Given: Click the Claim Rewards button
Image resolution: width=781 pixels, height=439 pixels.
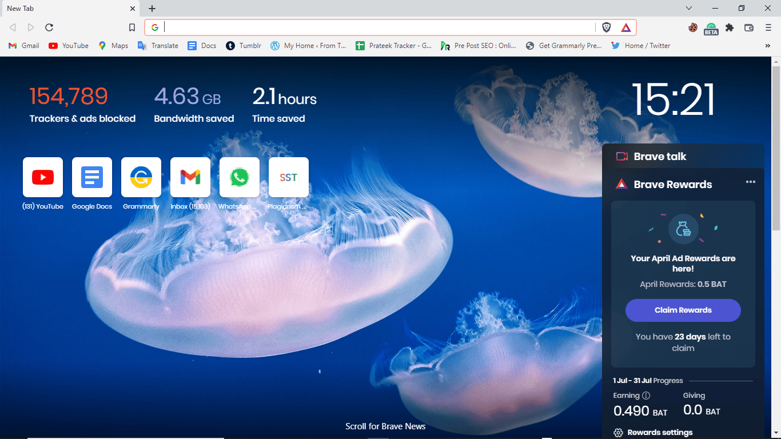Looking at the screenshot, I should click(x=683, y=310).
